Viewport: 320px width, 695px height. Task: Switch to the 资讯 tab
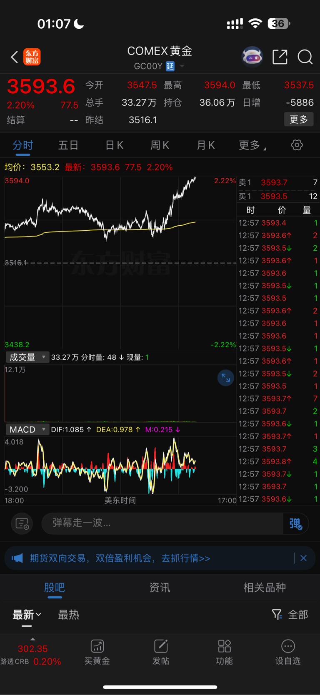[160, 588]
